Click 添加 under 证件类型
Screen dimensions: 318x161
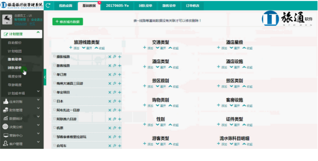coord(222,125)
